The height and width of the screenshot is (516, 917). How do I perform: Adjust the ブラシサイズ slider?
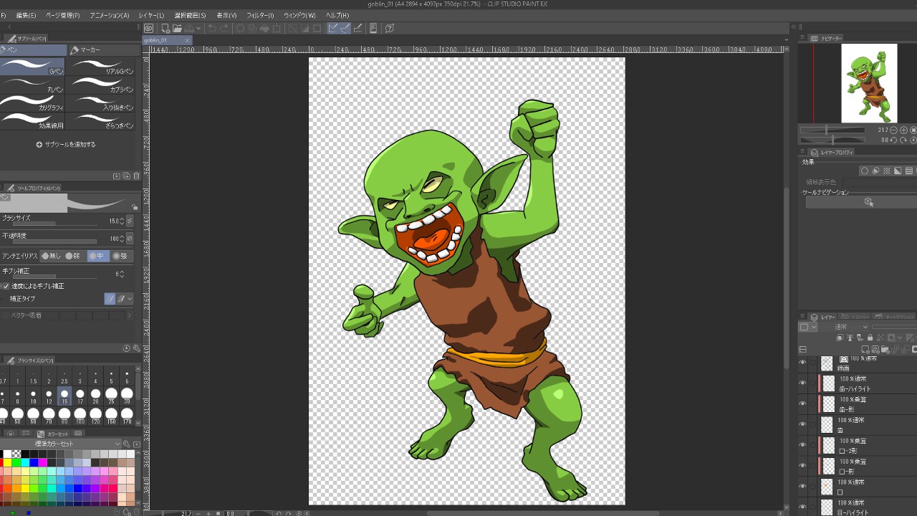click(54, 224)
